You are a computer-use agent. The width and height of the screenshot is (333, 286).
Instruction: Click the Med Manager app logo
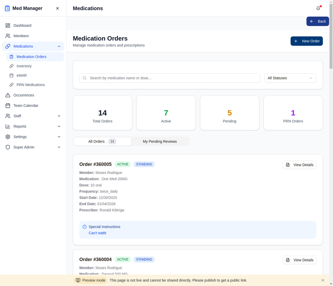(7, 8)
